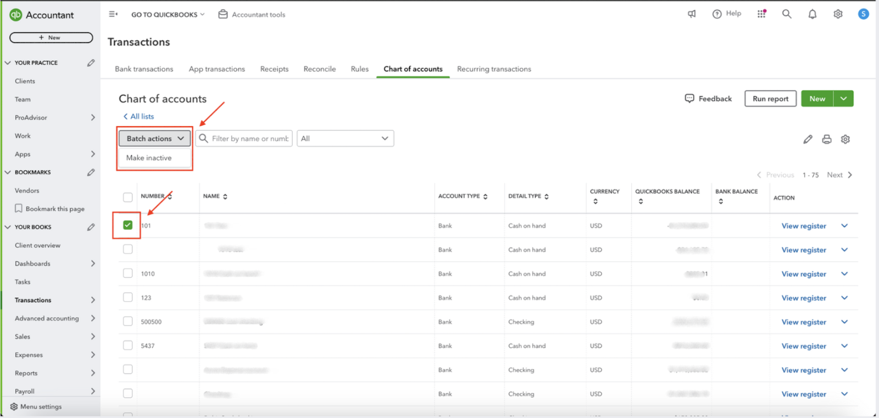Click the print list icon
Image resolution: width=879 pixels, height=418 pixels.
(x=827, y=139)
